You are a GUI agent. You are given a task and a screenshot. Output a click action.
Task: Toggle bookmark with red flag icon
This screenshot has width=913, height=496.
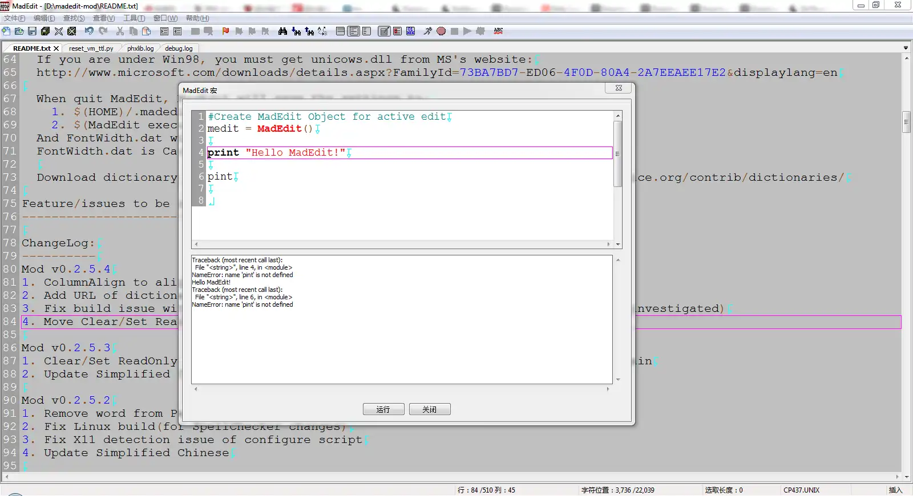click(x=225, y=31)
